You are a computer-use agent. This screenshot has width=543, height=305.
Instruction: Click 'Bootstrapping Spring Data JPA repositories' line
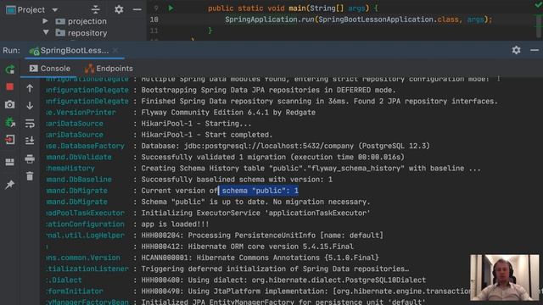268,90
